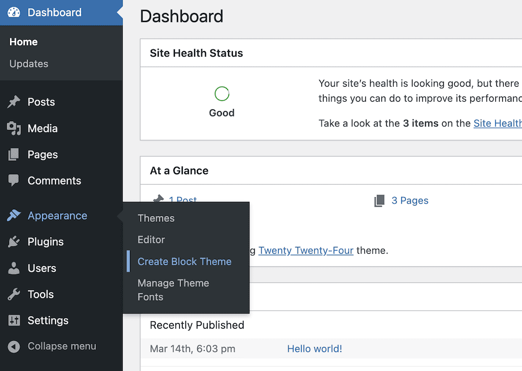Viewport: 522px width, 371px height.
Task: Click the Tools wrench icon
Action: 14,294
